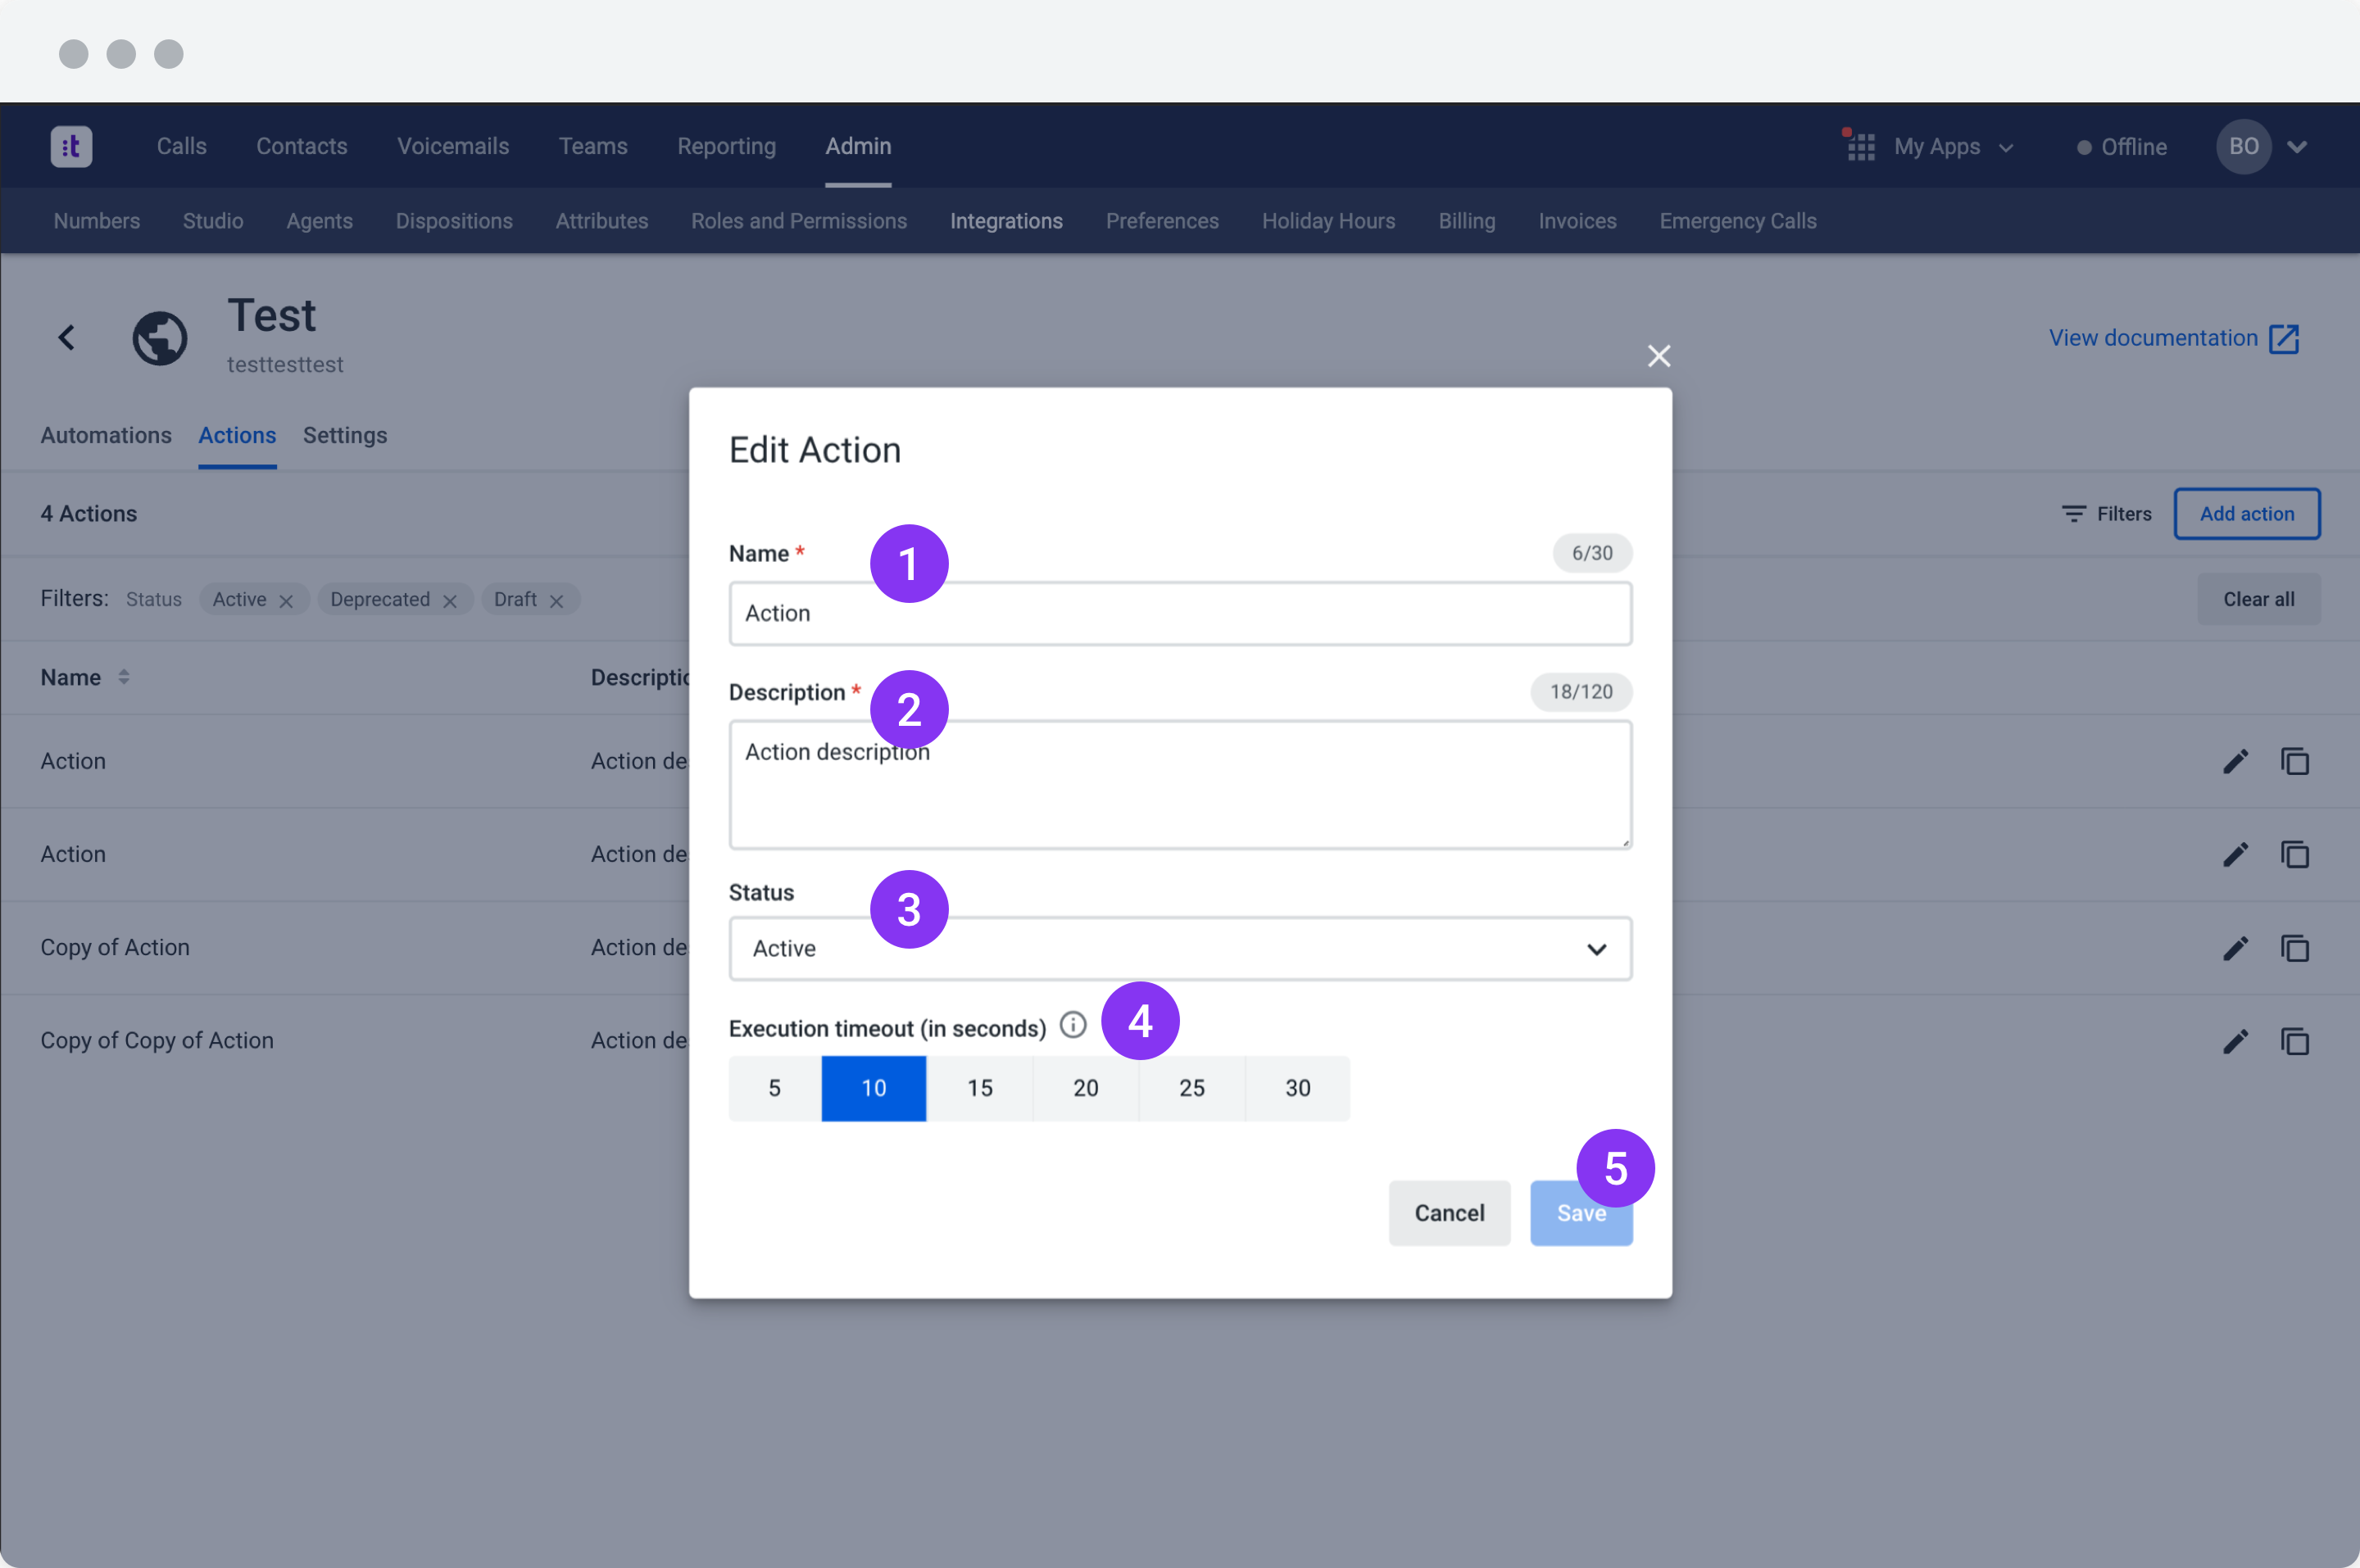Select 20 seconds execution timeout
The image size is (2360, 1568).
(x=1085, y=1088)
